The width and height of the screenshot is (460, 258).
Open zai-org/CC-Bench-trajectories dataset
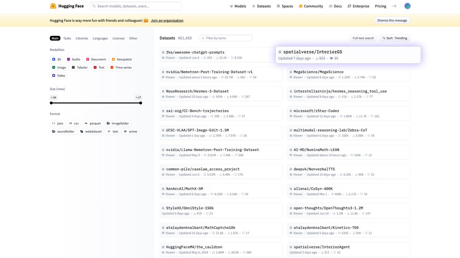[x=221, y=113]
